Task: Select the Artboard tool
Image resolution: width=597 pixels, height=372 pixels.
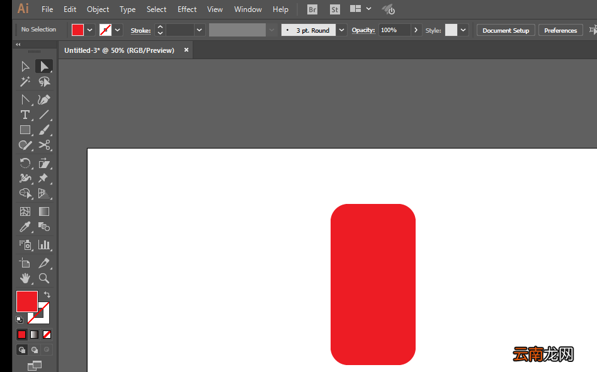Action: pos(25,263)
